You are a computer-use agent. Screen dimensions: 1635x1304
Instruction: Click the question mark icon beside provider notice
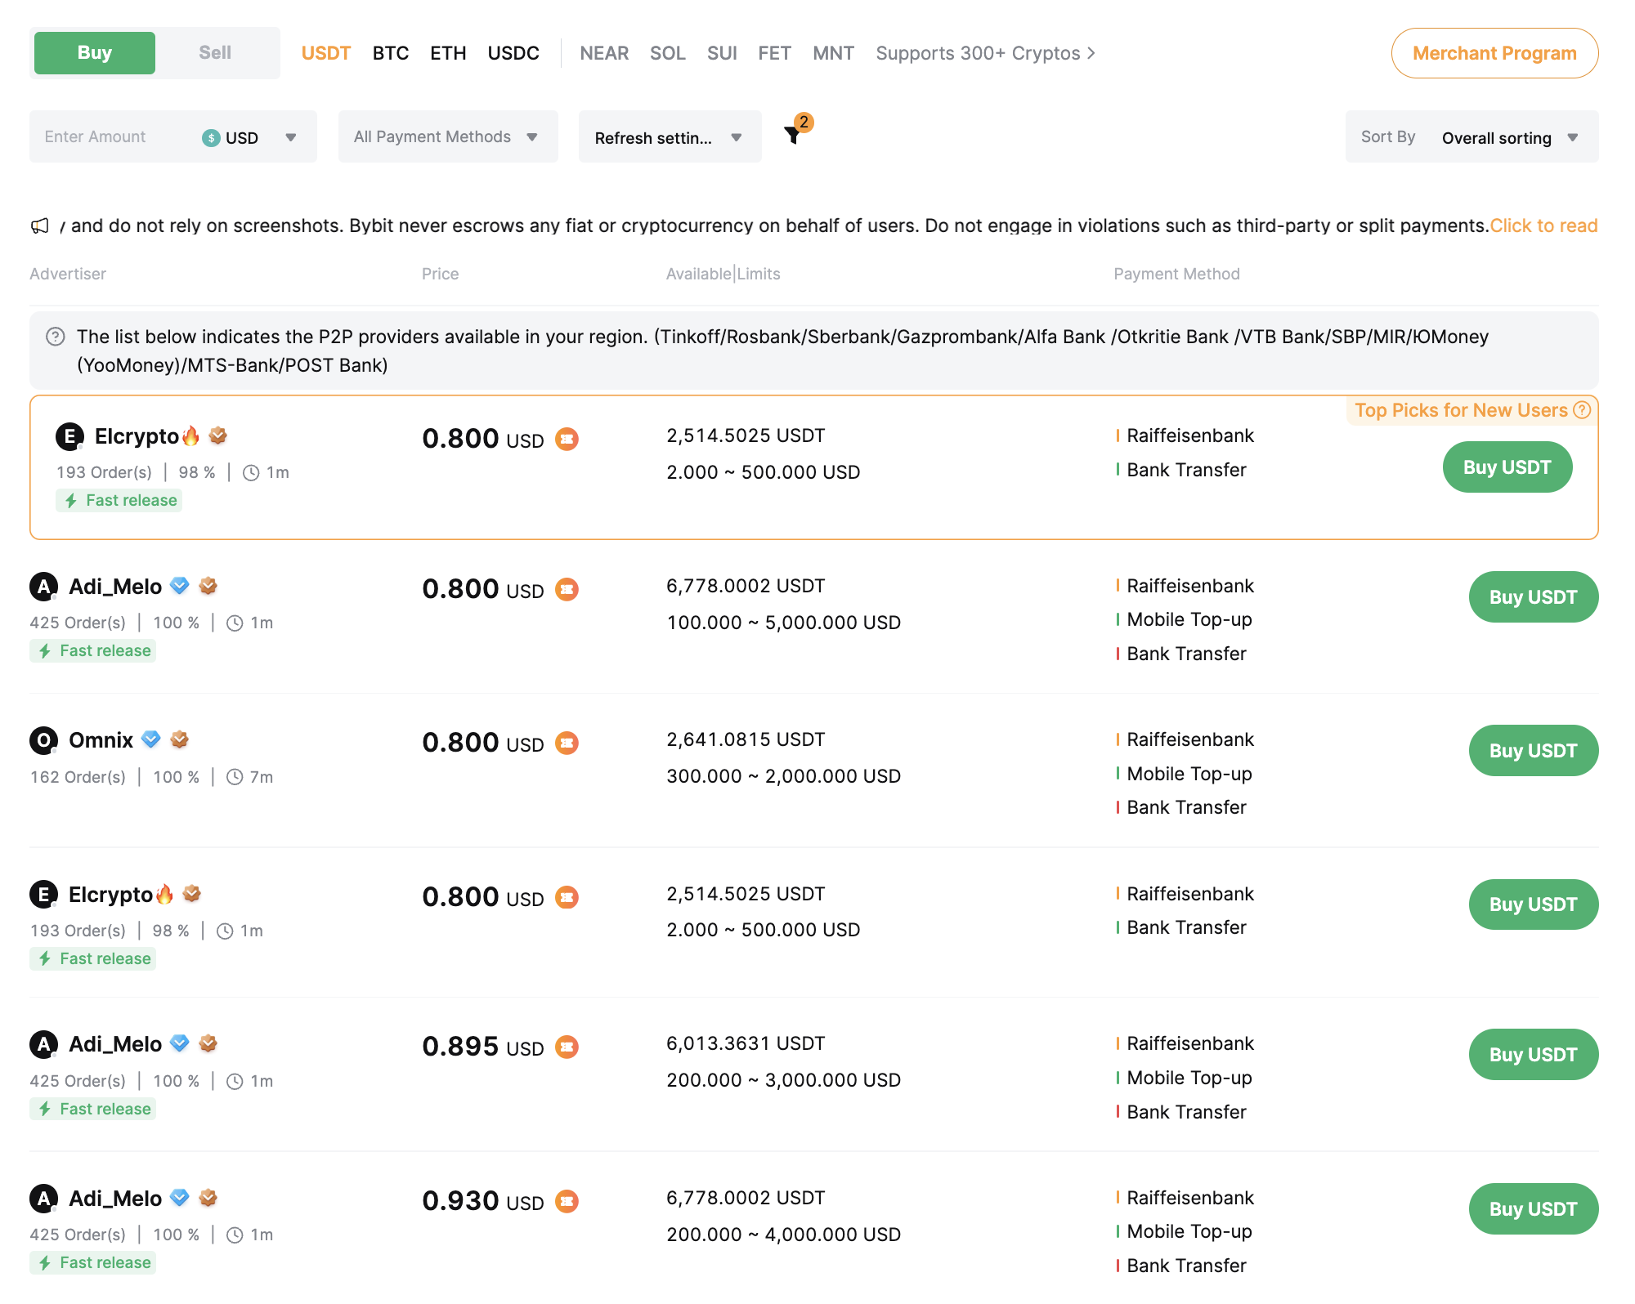coord(56,337)
